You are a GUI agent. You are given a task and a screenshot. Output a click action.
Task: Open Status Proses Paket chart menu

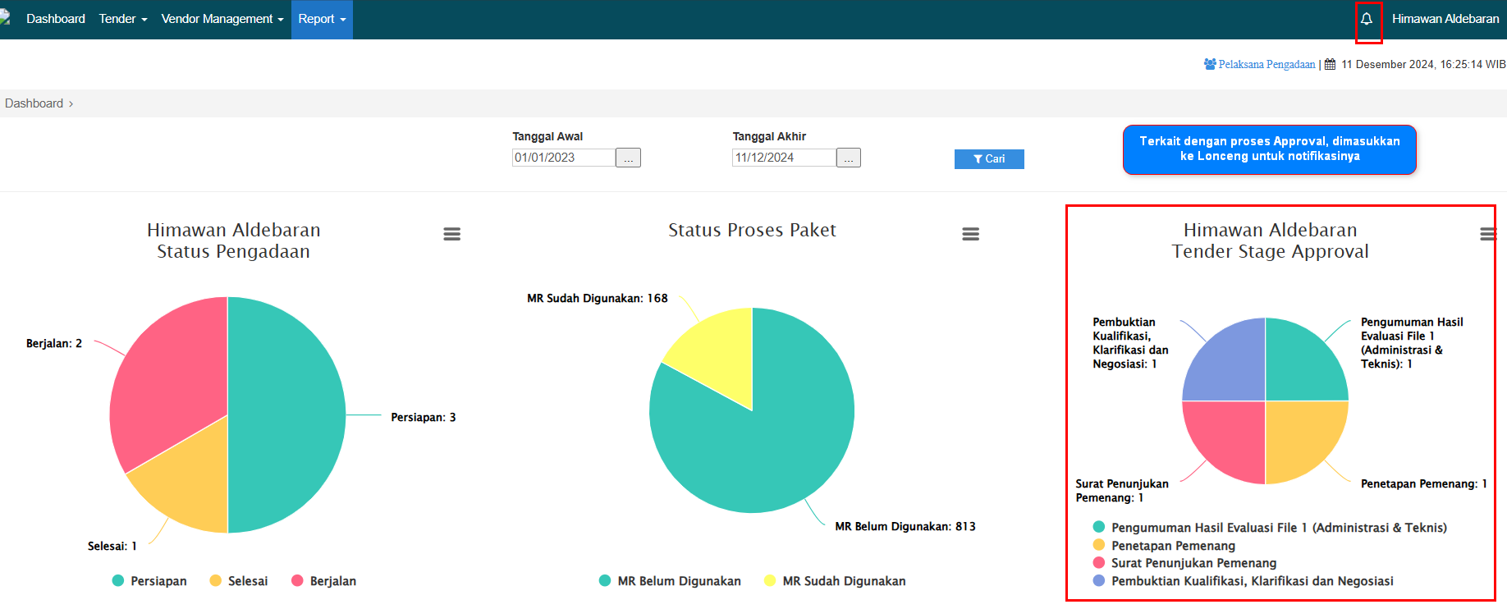[x=970, y=234]
